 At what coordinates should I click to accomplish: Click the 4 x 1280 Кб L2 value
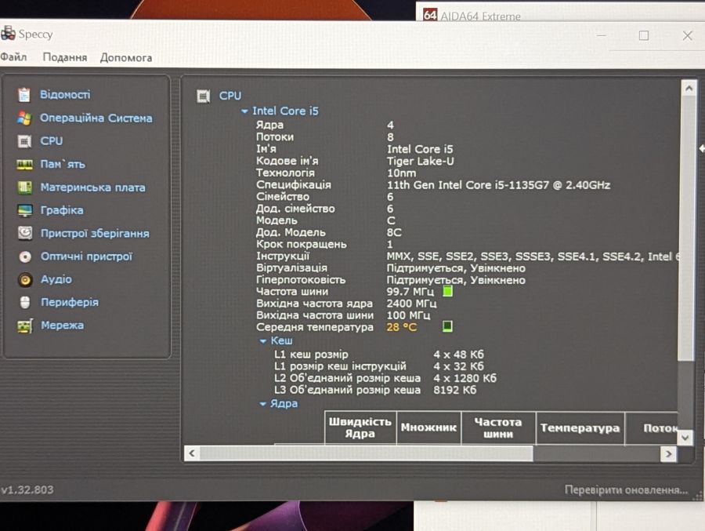pyautogui.click(x=465, y=378)
